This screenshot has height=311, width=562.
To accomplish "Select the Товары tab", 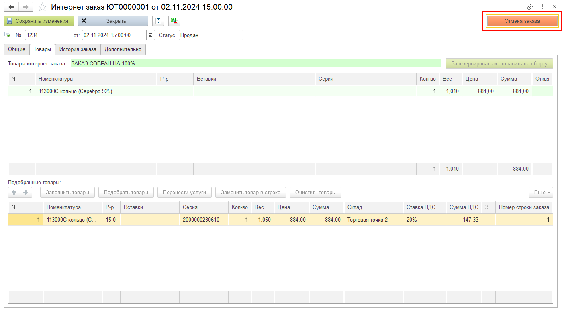I will [x=42, y=49].
